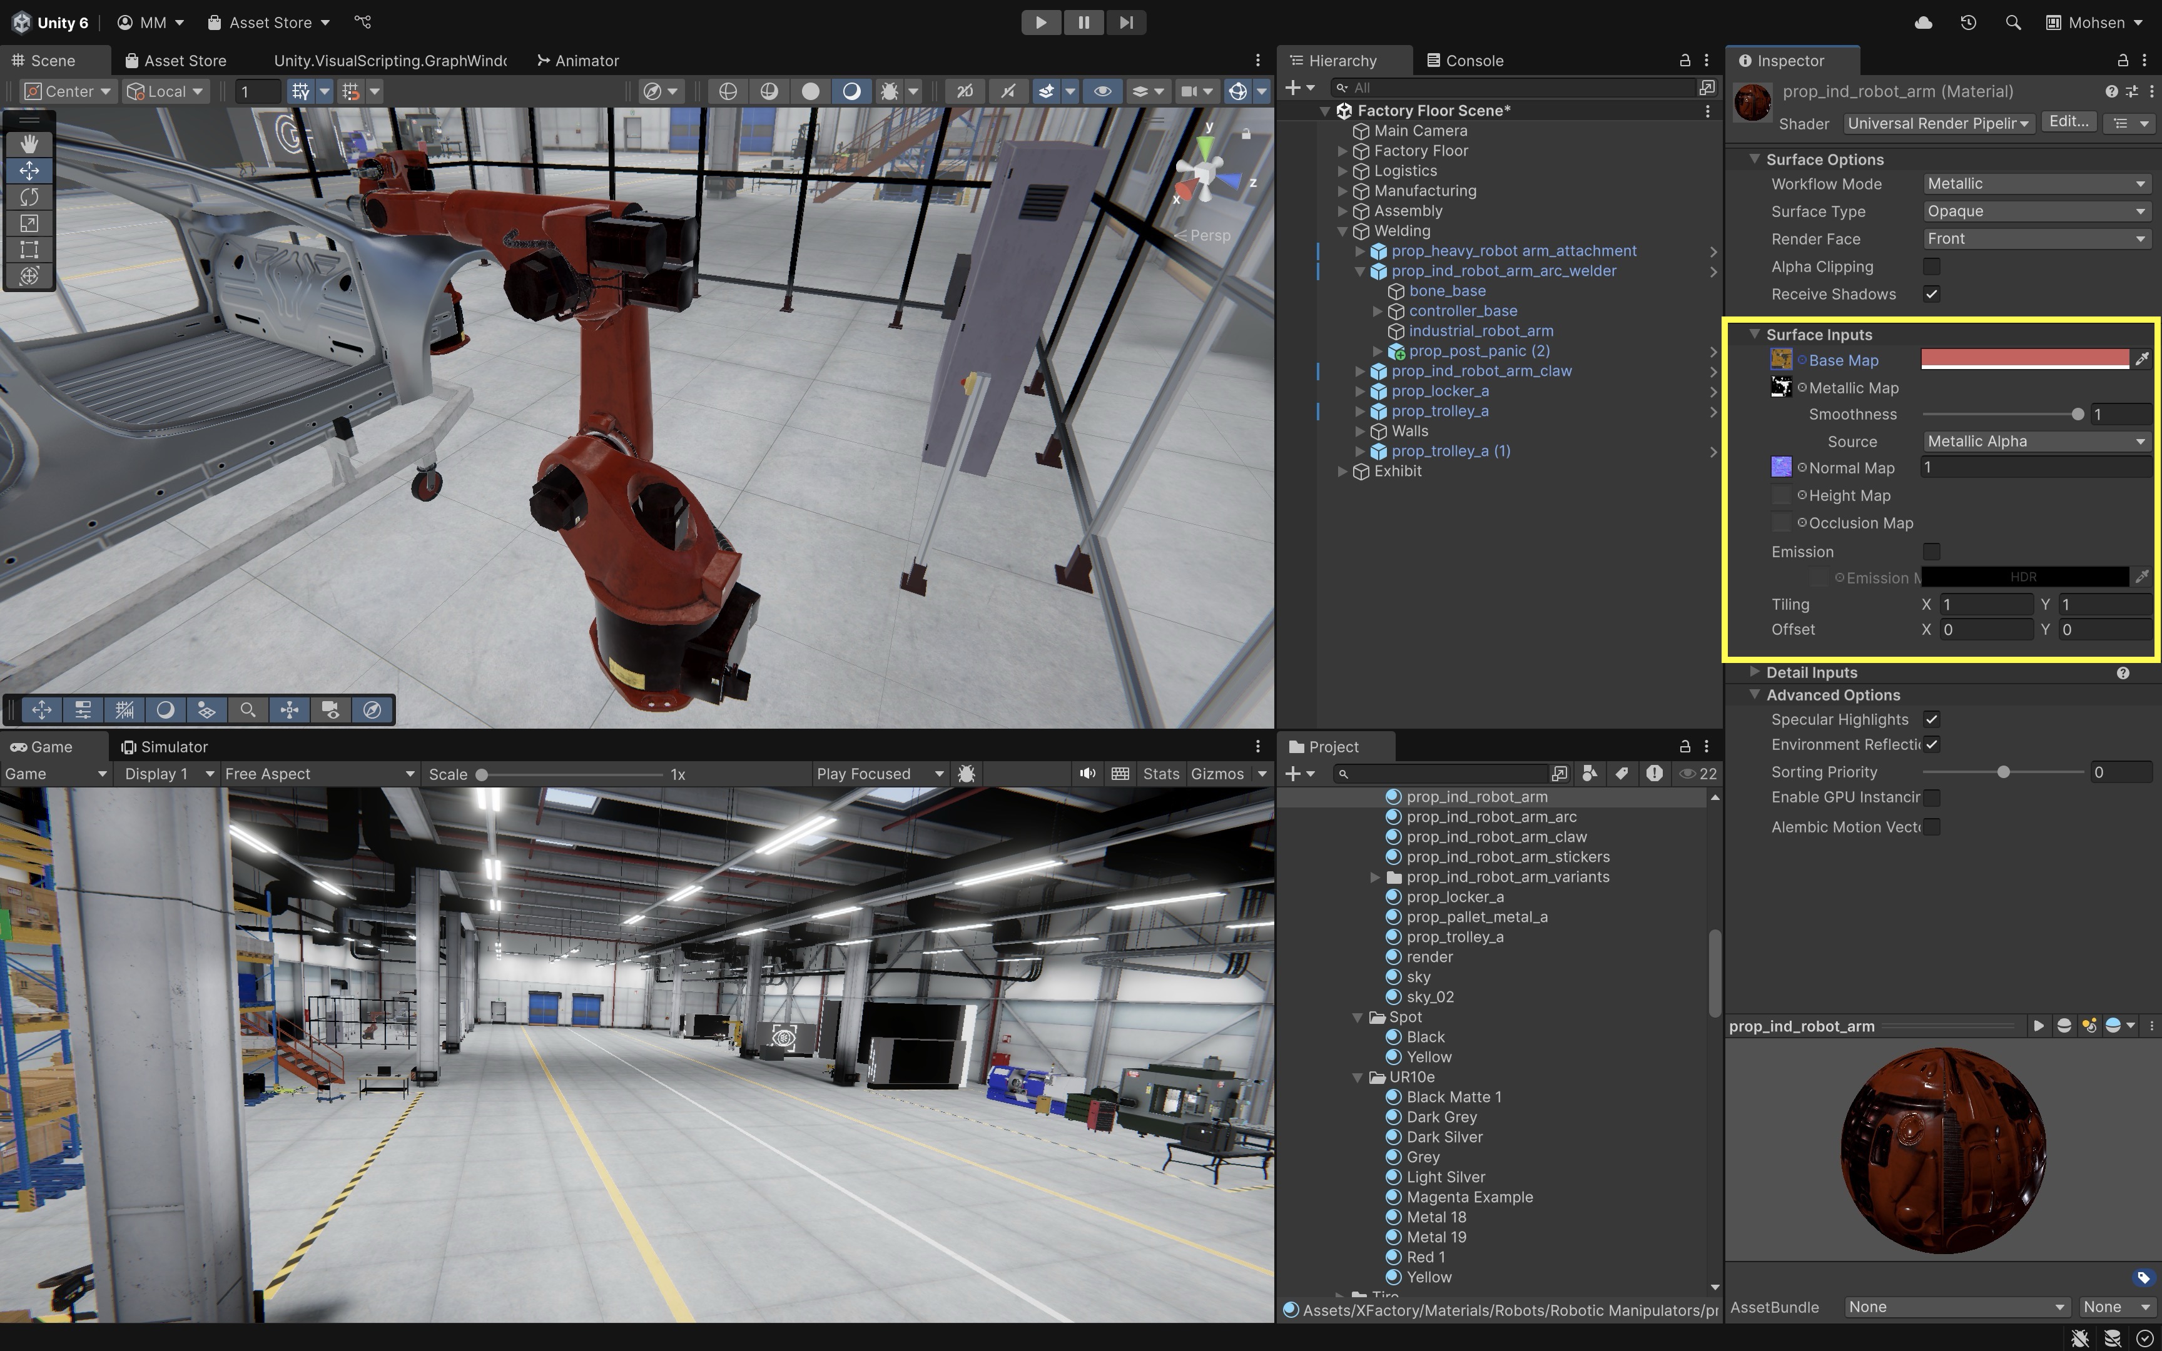Click the Unity cloud services icon

pos(1924,23)
